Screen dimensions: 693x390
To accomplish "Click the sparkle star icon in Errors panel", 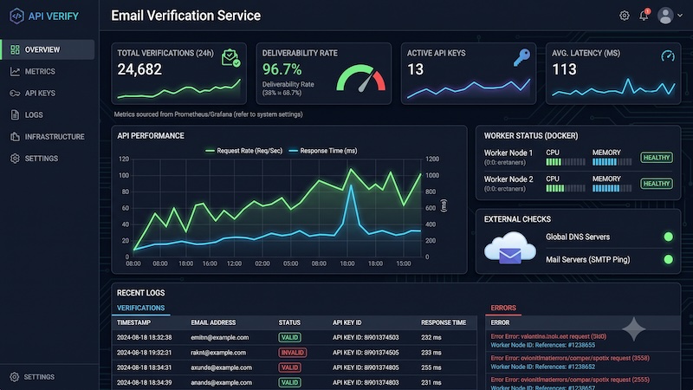I will [x=634, y=329].
